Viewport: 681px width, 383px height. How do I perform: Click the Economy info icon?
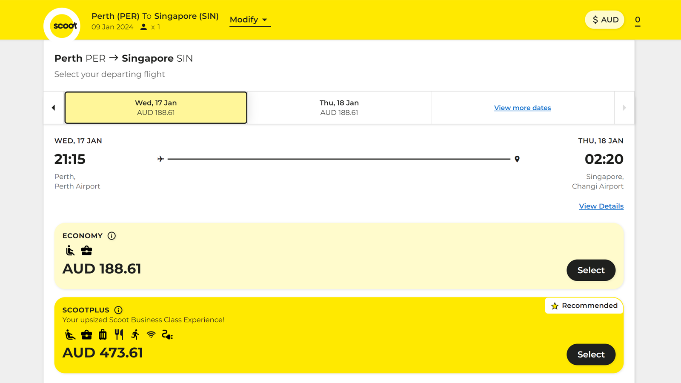112,236
